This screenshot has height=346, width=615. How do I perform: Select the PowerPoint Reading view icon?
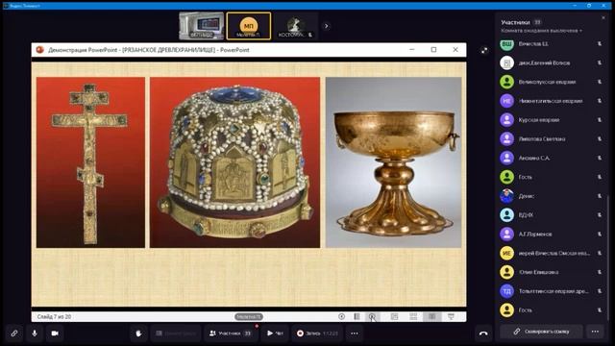[x=431, y=316]
